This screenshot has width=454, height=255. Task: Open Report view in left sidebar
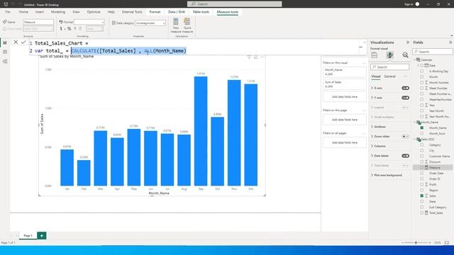[5, 42]
